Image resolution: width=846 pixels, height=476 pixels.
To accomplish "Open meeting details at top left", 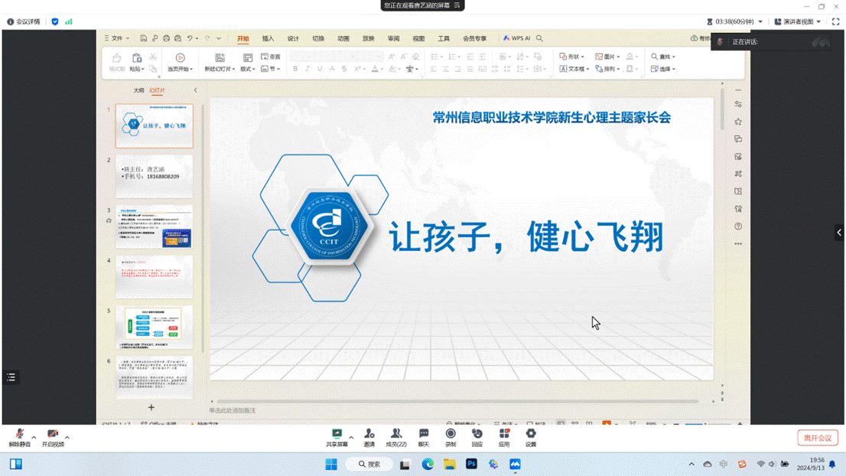I will tap(24, 21).
